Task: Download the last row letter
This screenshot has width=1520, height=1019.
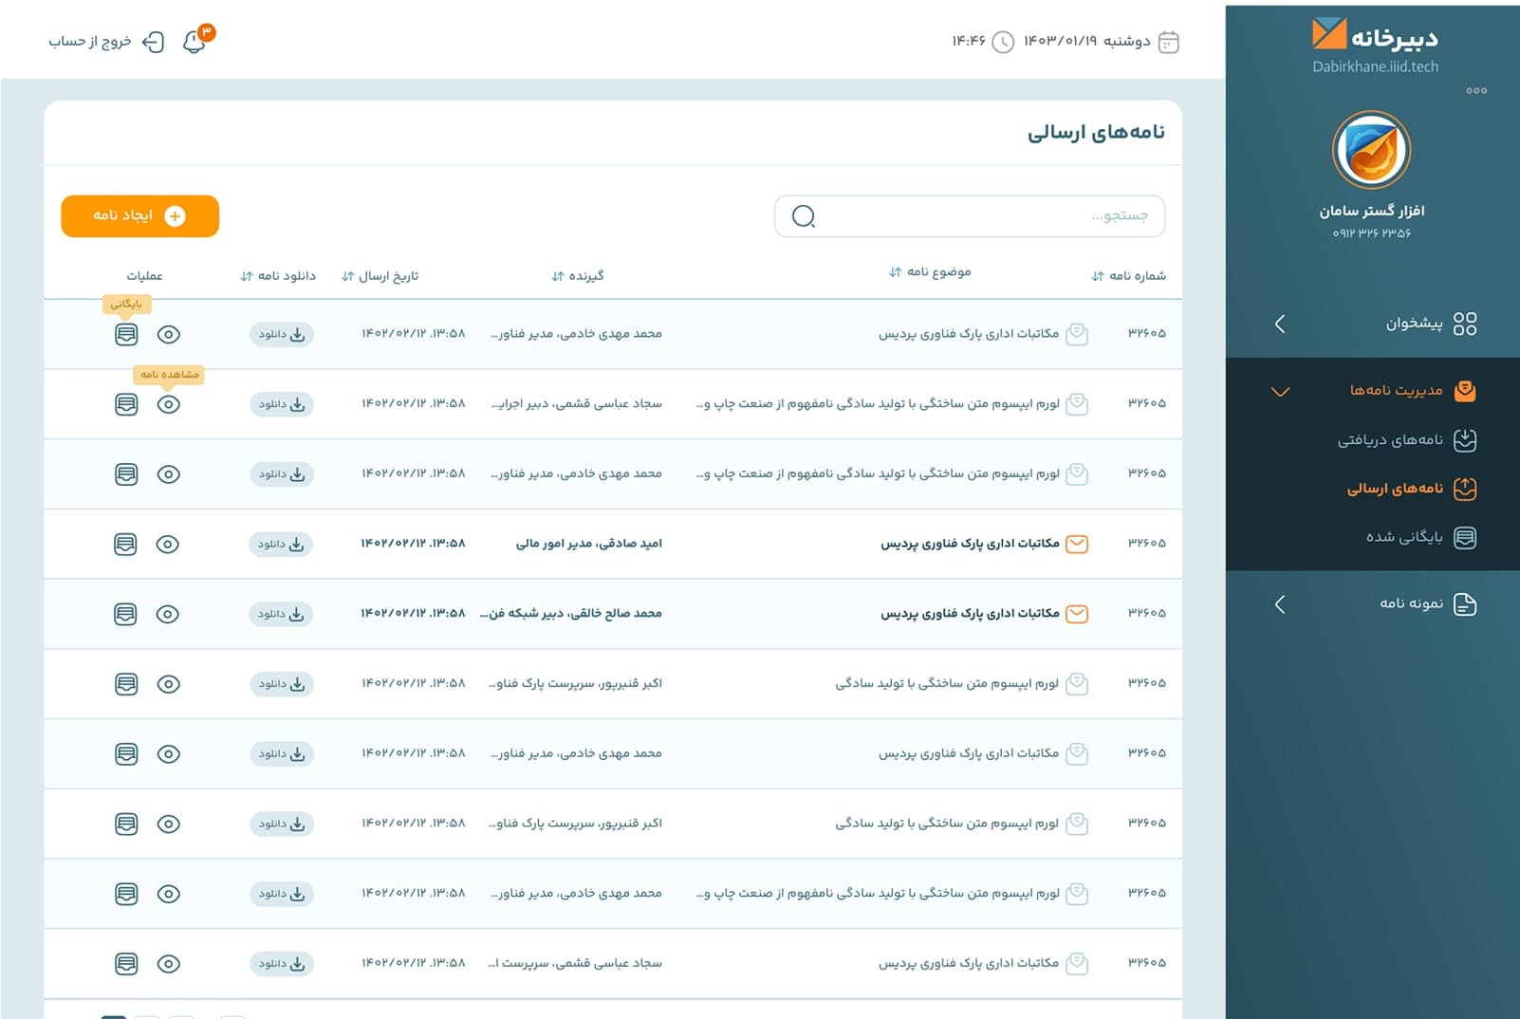Action: (x=282, y=964)
